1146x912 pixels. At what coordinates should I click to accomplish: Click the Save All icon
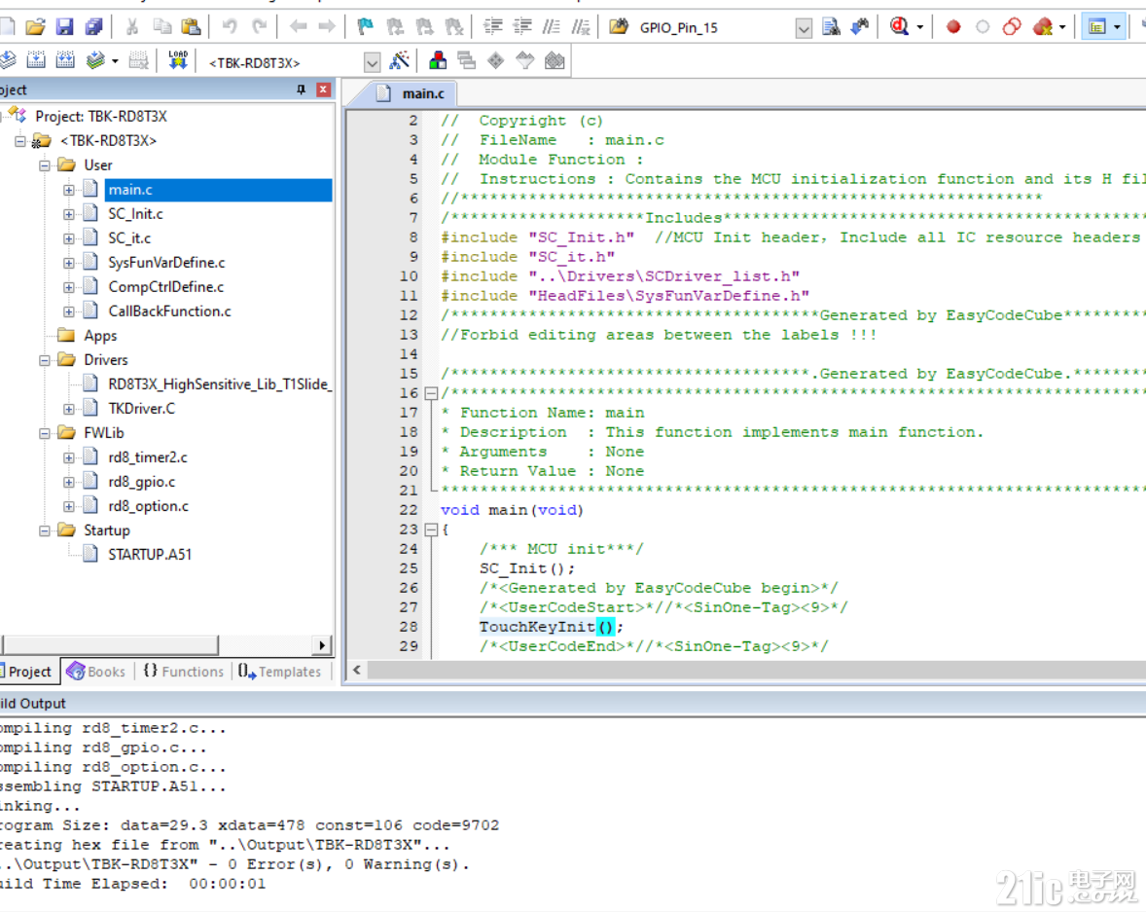(x=93, y=27)
